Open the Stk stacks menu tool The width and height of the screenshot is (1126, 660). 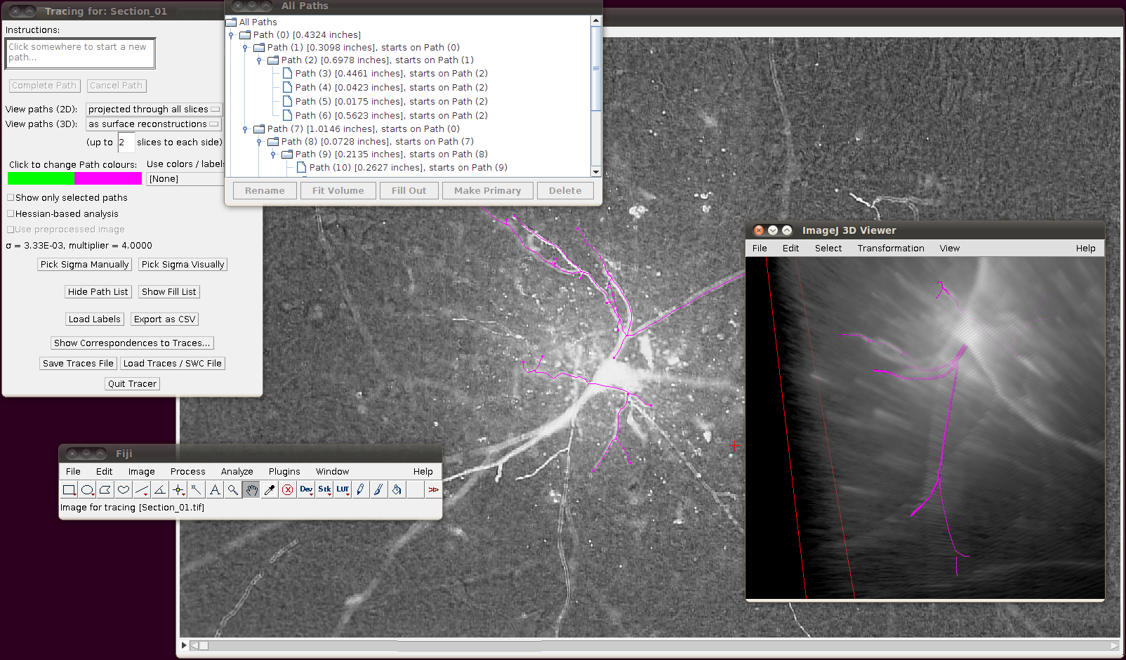click(324, 490)
